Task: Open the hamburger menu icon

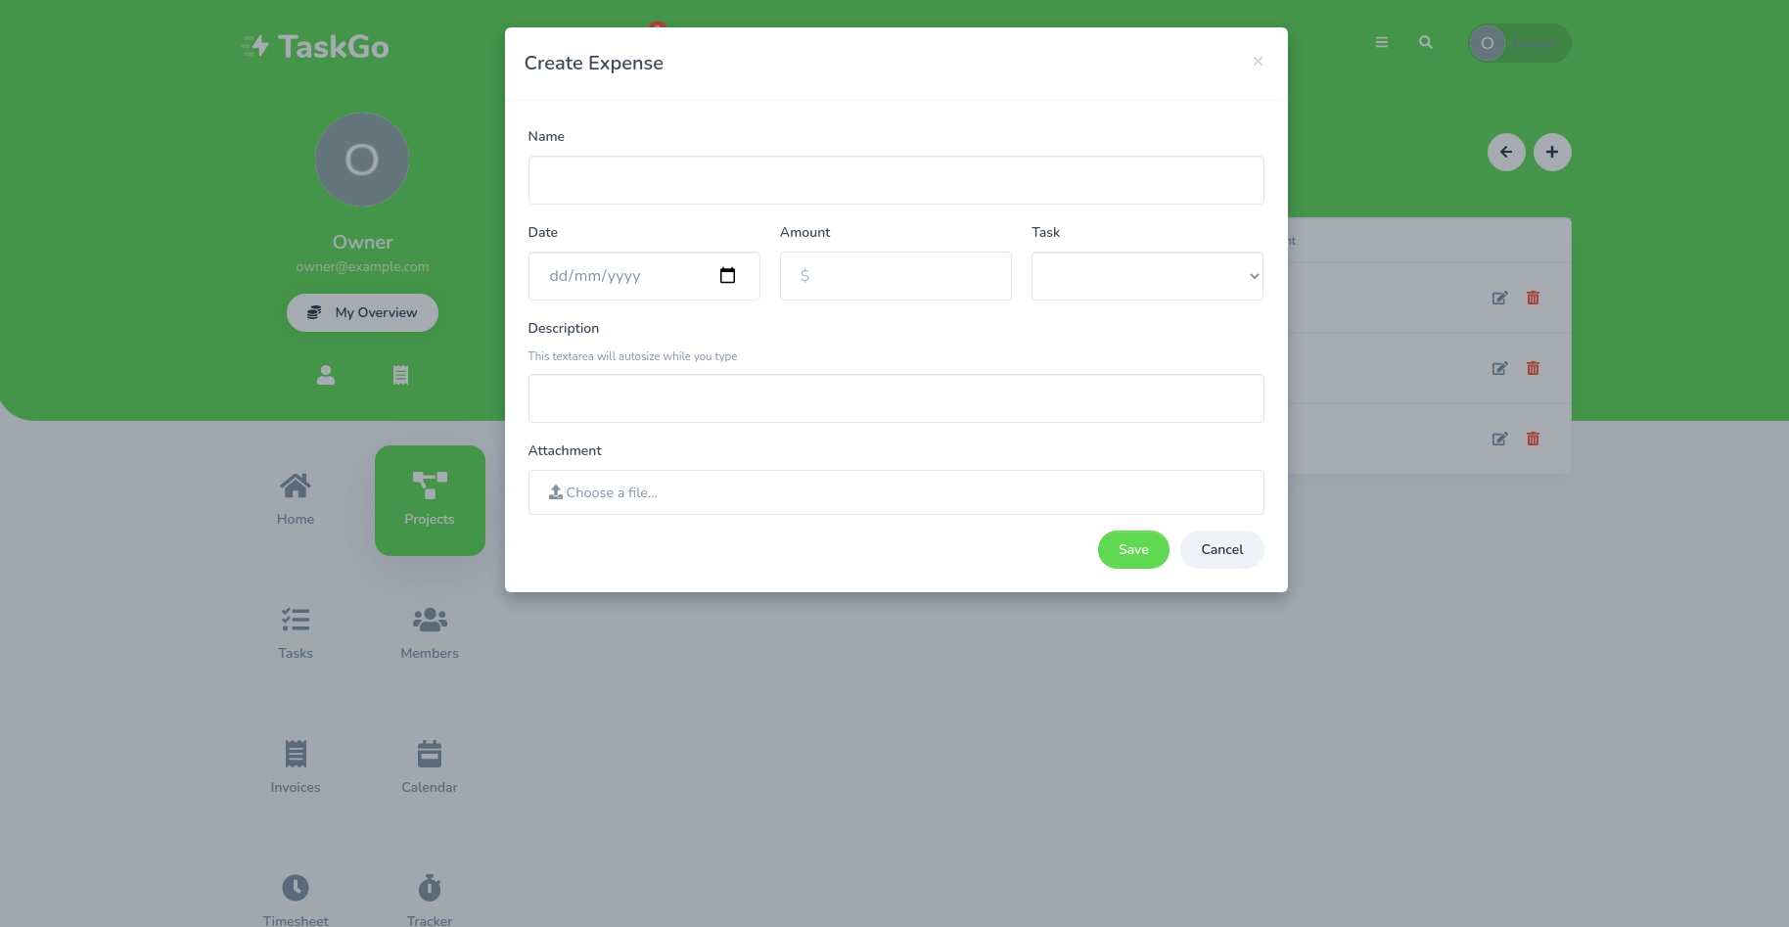Action: tap(1382, 42)
